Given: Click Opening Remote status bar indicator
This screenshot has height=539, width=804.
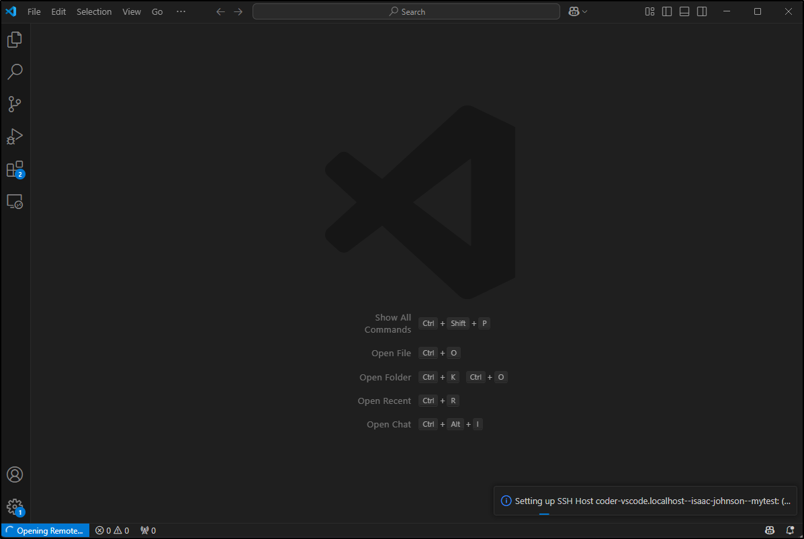Looking at the screenshot, I should point(45,530).
